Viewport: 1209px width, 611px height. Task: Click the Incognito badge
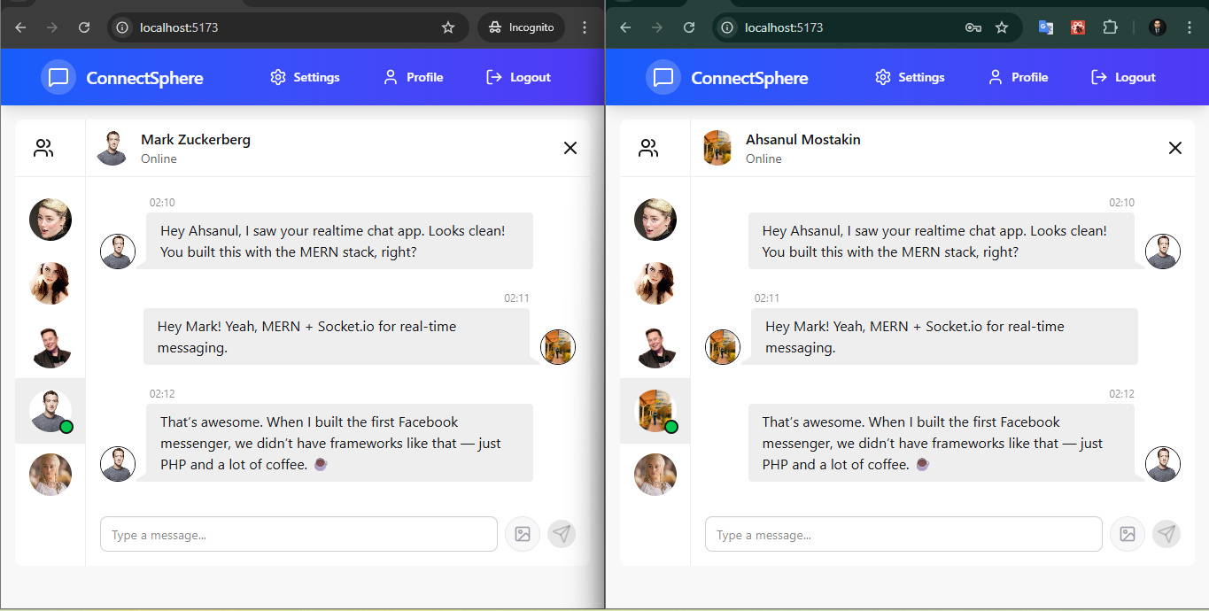(521, 27)
